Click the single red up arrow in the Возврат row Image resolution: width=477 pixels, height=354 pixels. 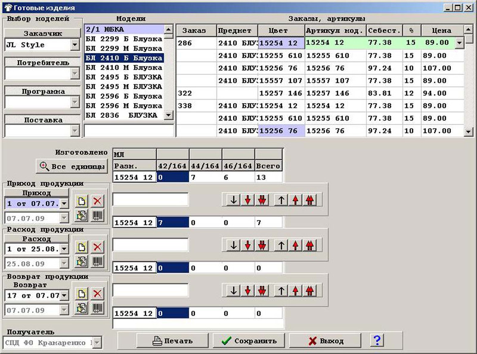pyautogui.click(x=295, y=291)
